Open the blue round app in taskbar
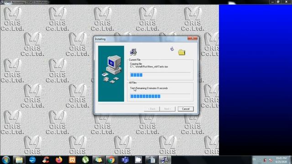292x164 pixels. point(32,160)
